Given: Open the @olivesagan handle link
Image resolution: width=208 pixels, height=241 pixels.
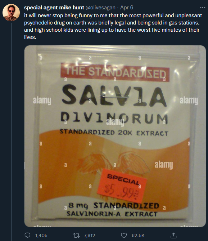Looking at the screenshot, I should [100, 8].
